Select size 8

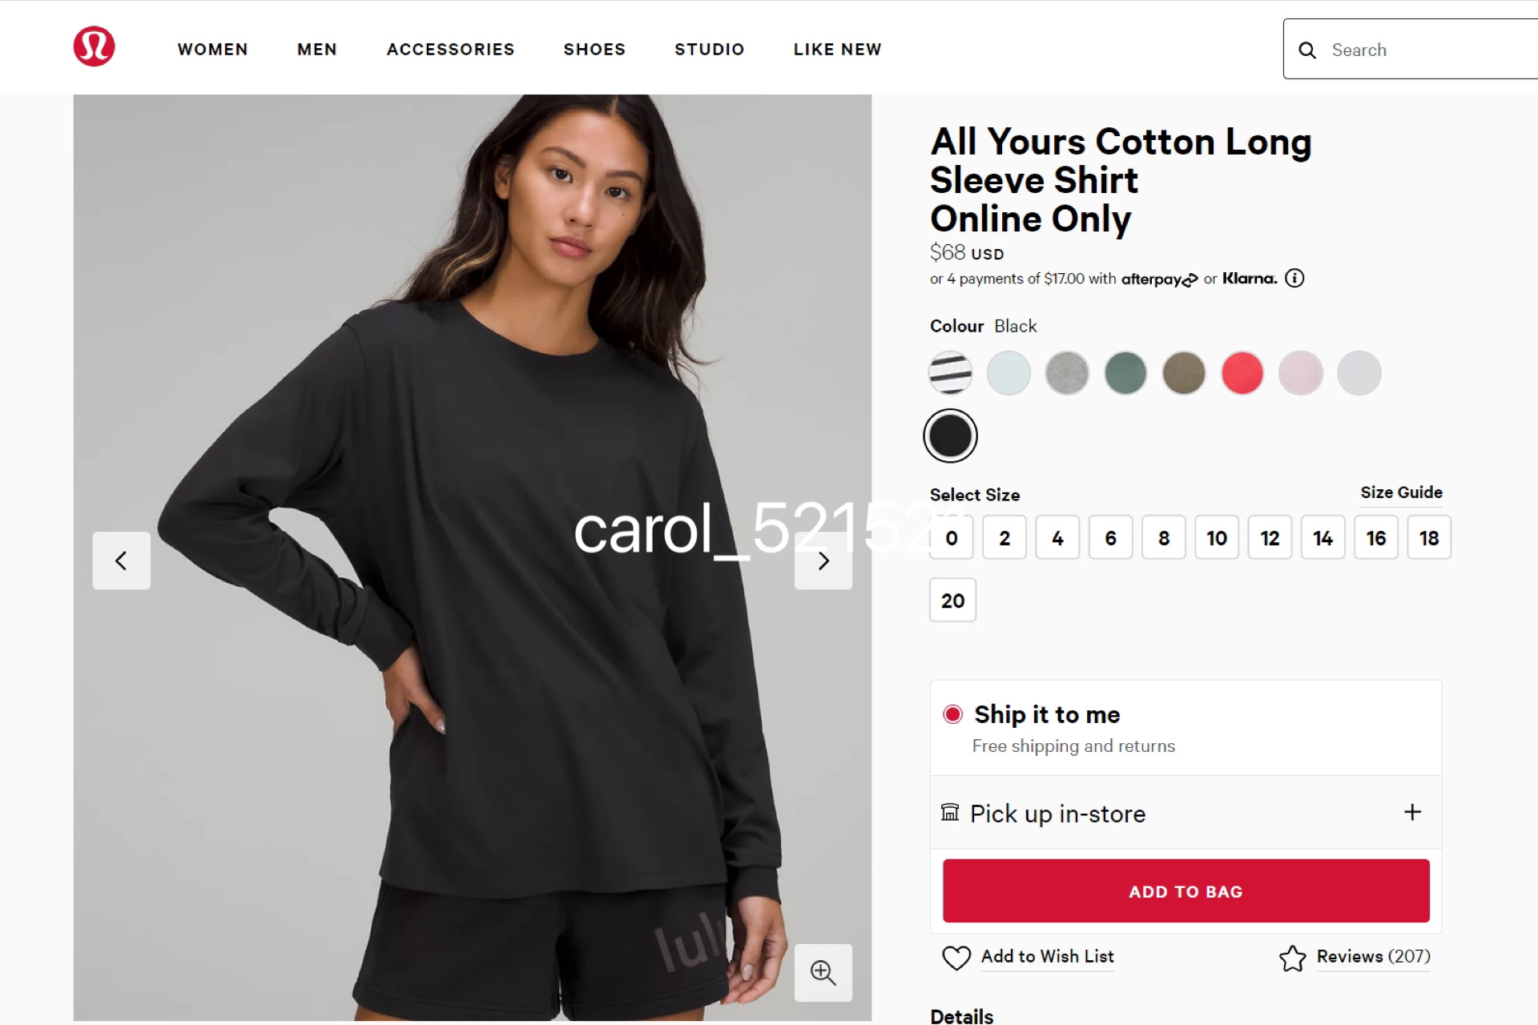pos(1164,537)
